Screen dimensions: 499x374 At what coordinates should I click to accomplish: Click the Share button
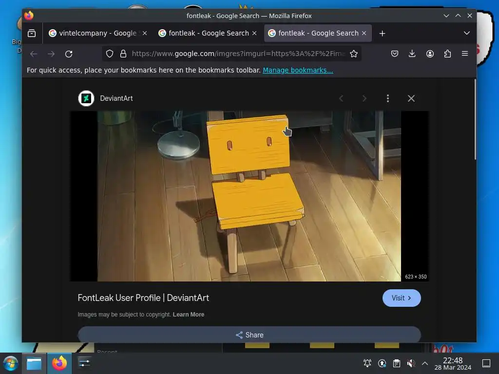click(249, 335)
